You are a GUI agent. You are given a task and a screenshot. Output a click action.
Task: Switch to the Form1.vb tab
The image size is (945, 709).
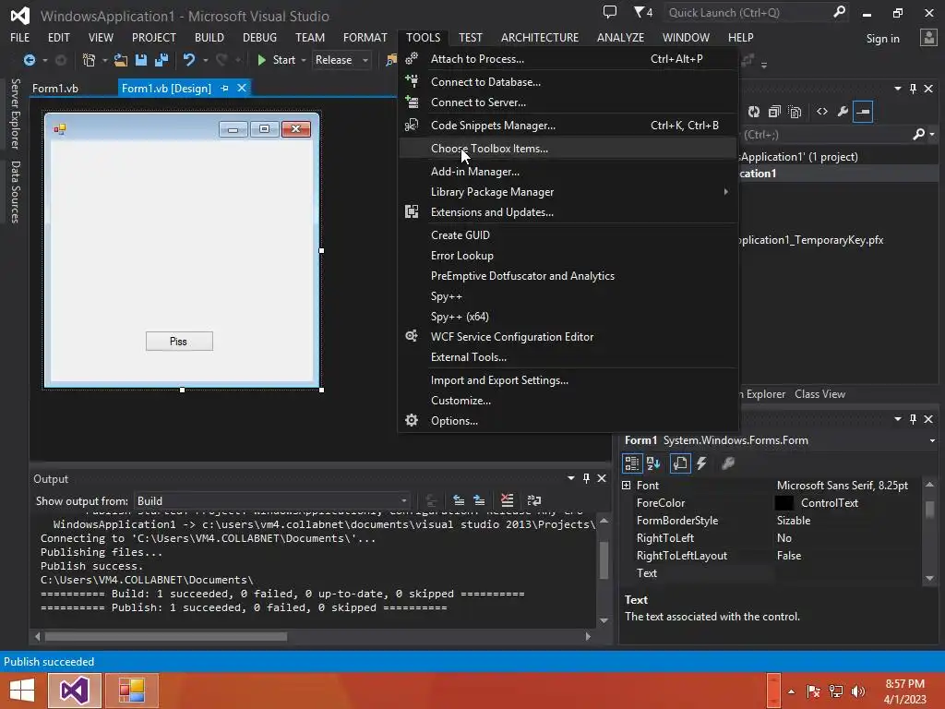click(55, 88)
